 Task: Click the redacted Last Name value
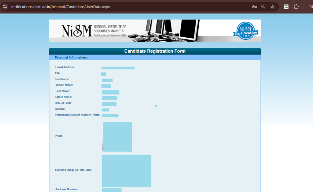point(111,92)
